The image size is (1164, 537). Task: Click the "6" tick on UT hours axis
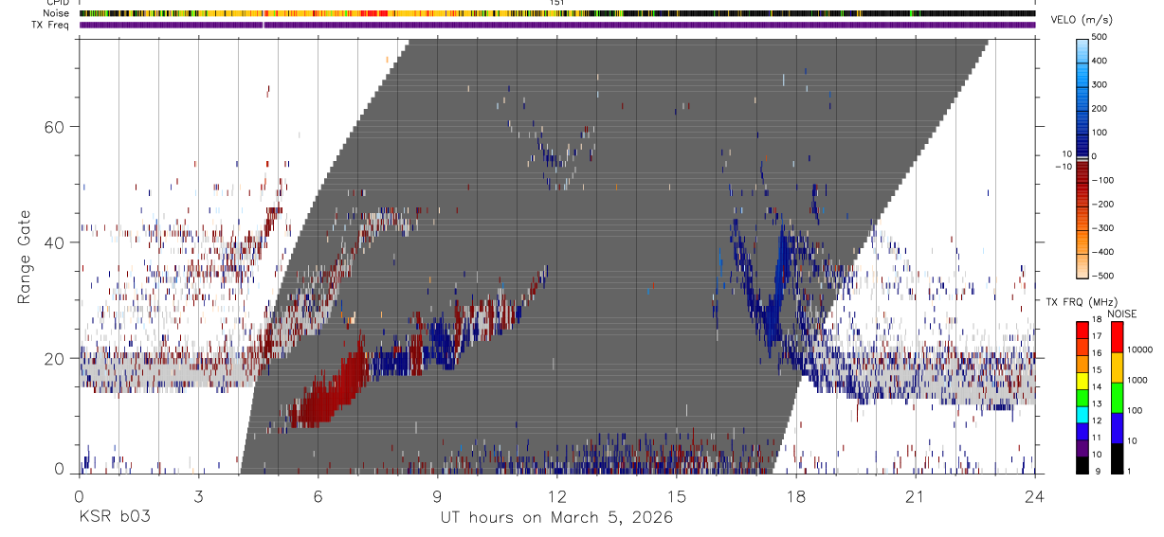(x=318, y=496)
